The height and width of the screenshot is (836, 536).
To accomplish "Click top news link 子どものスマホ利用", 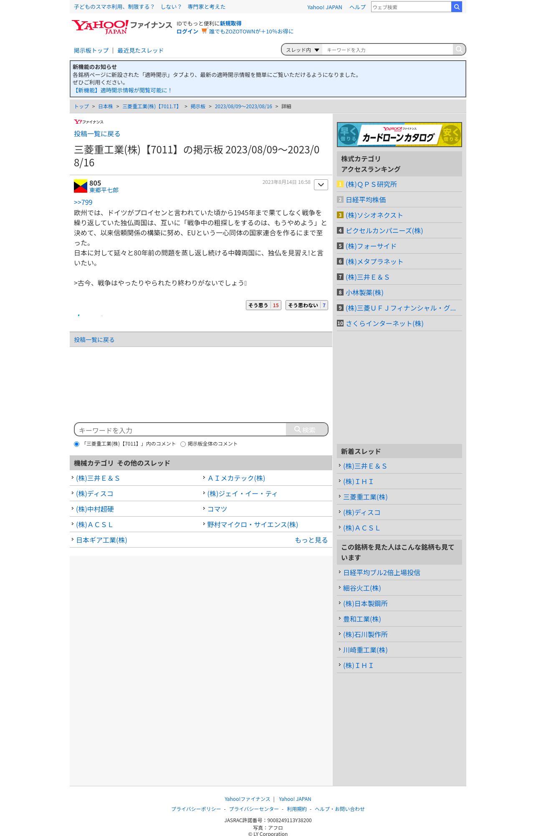I will point(149,7).
